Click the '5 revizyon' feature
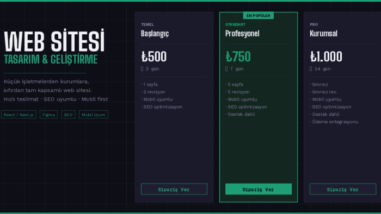 click(238, 92)
